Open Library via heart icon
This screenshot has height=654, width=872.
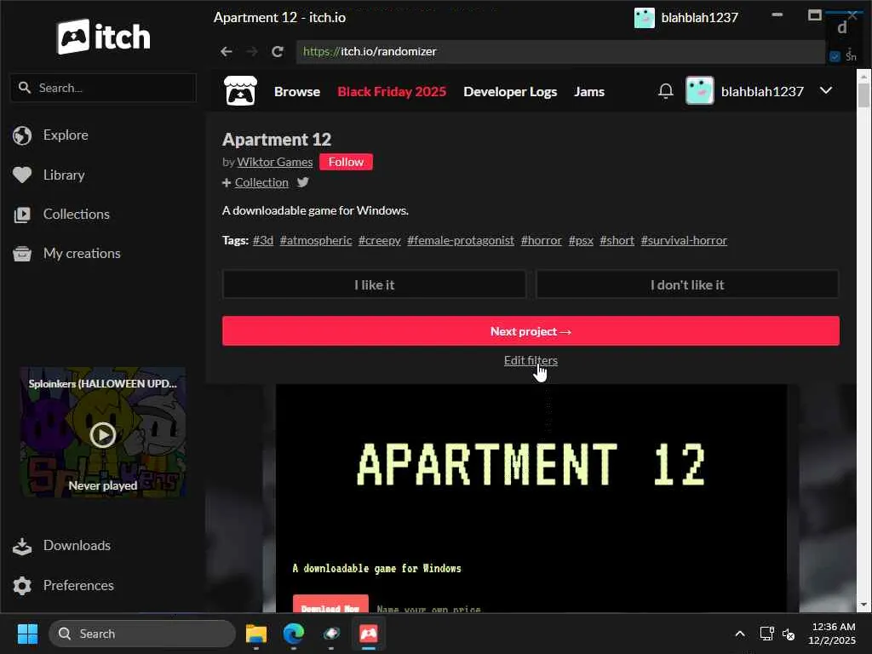point(22,175)
